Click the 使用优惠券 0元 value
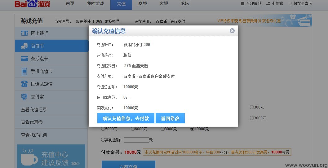328x168 pixels. pyautogui.click(x=126, y=97)
